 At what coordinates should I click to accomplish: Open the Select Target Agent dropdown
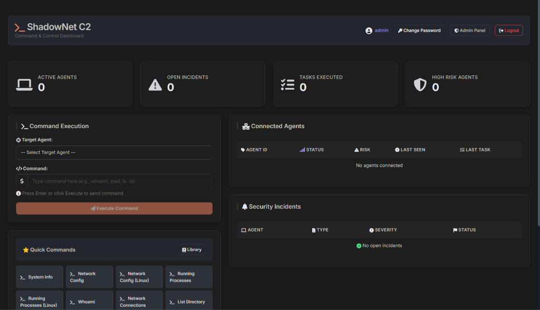(x=114, y=152)
